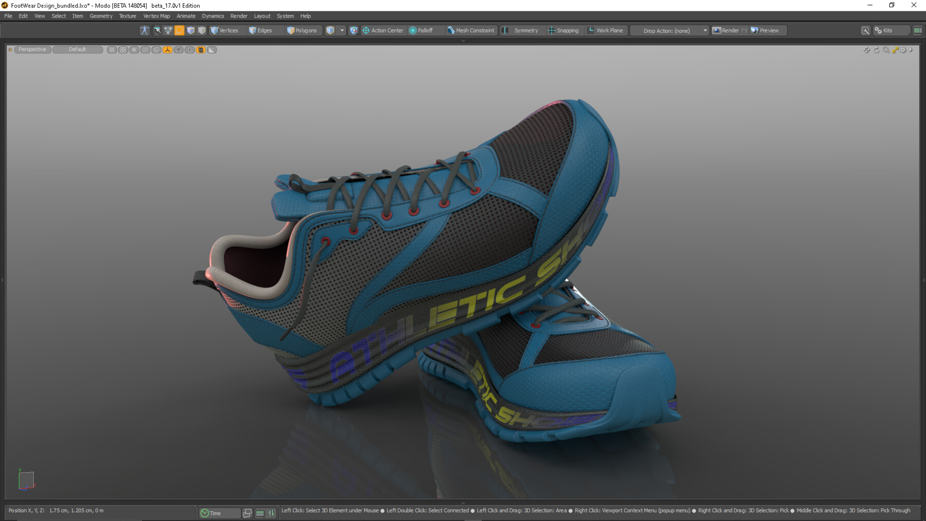Click the gray cube icon left of Vertices

coord(202,30)
